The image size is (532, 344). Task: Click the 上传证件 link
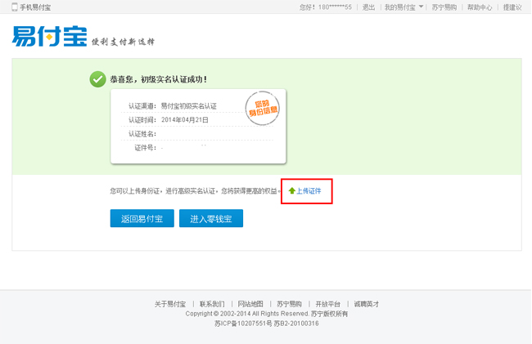(309, 190)
